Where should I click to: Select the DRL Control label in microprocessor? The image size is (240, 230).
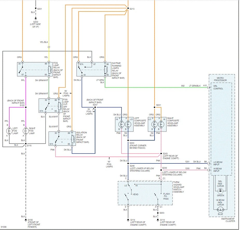tap(218, 87)
